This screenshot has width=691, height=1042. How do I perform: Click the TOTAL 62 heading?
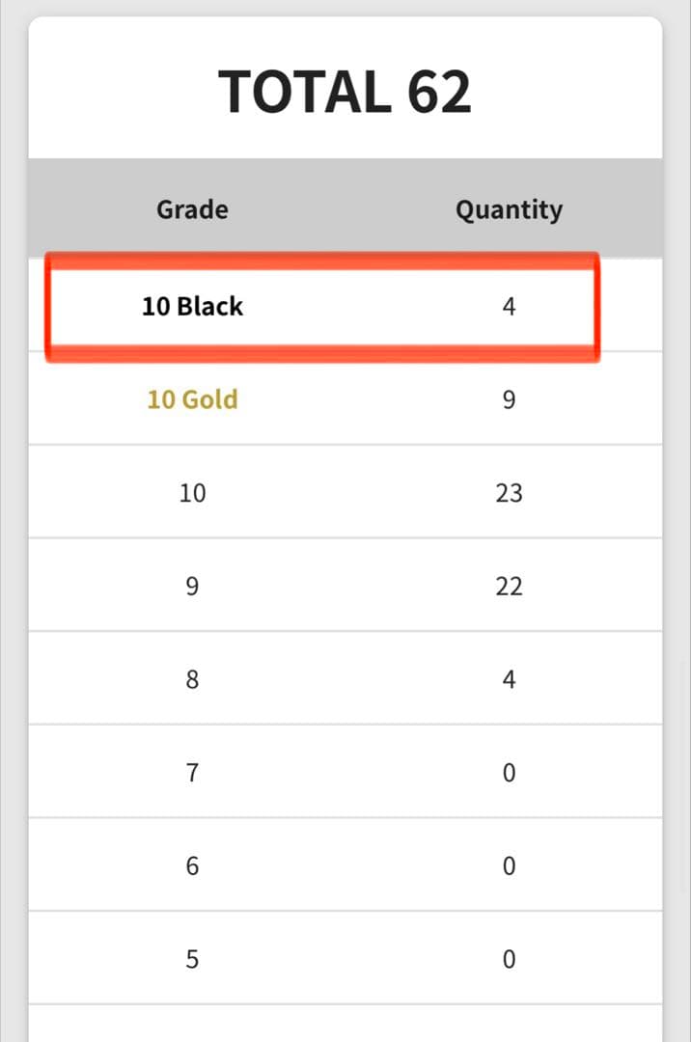point(345,93)
